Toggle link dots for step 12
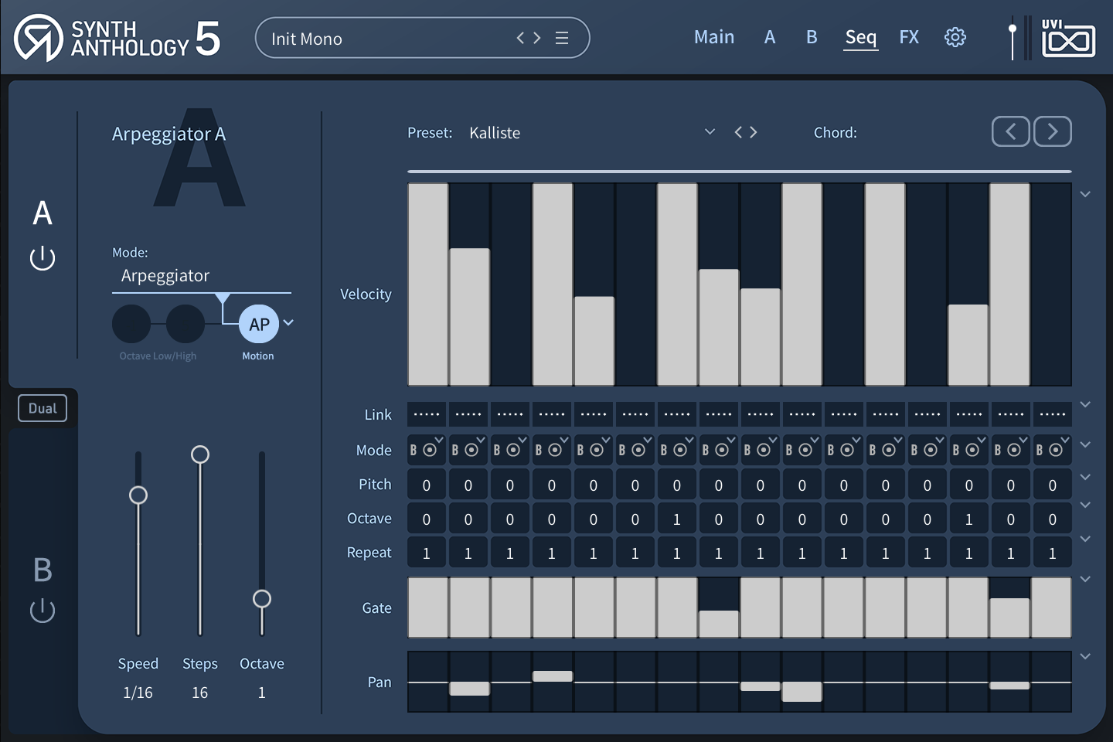 [886, 414]
